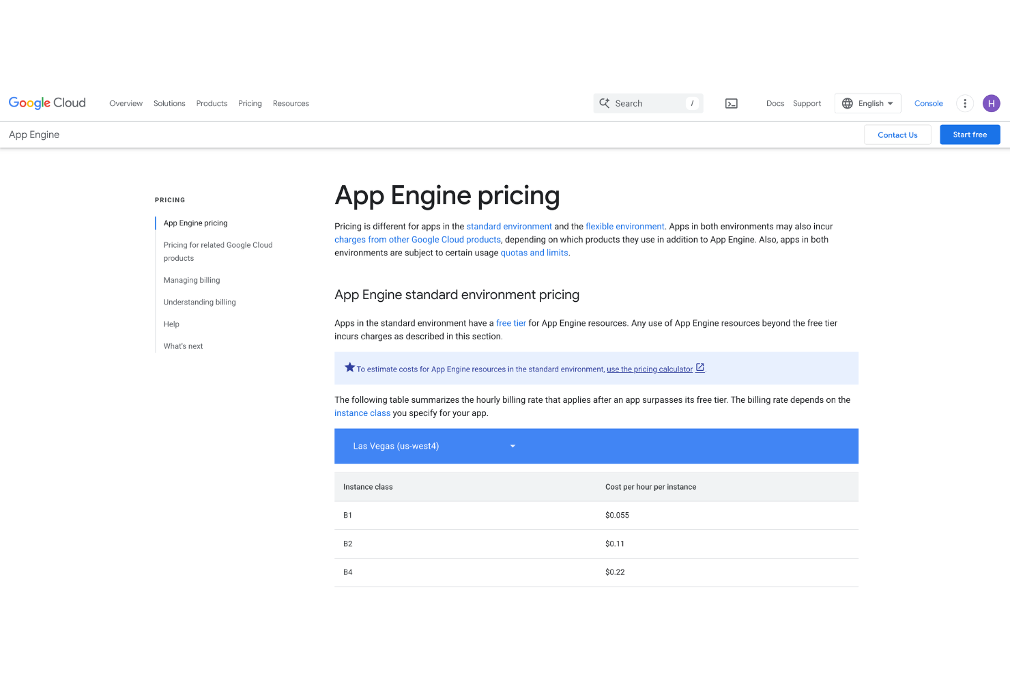Select App Engine pricing in sidebar
Viewport: 1010px width, 674px height.
[196, 223]
